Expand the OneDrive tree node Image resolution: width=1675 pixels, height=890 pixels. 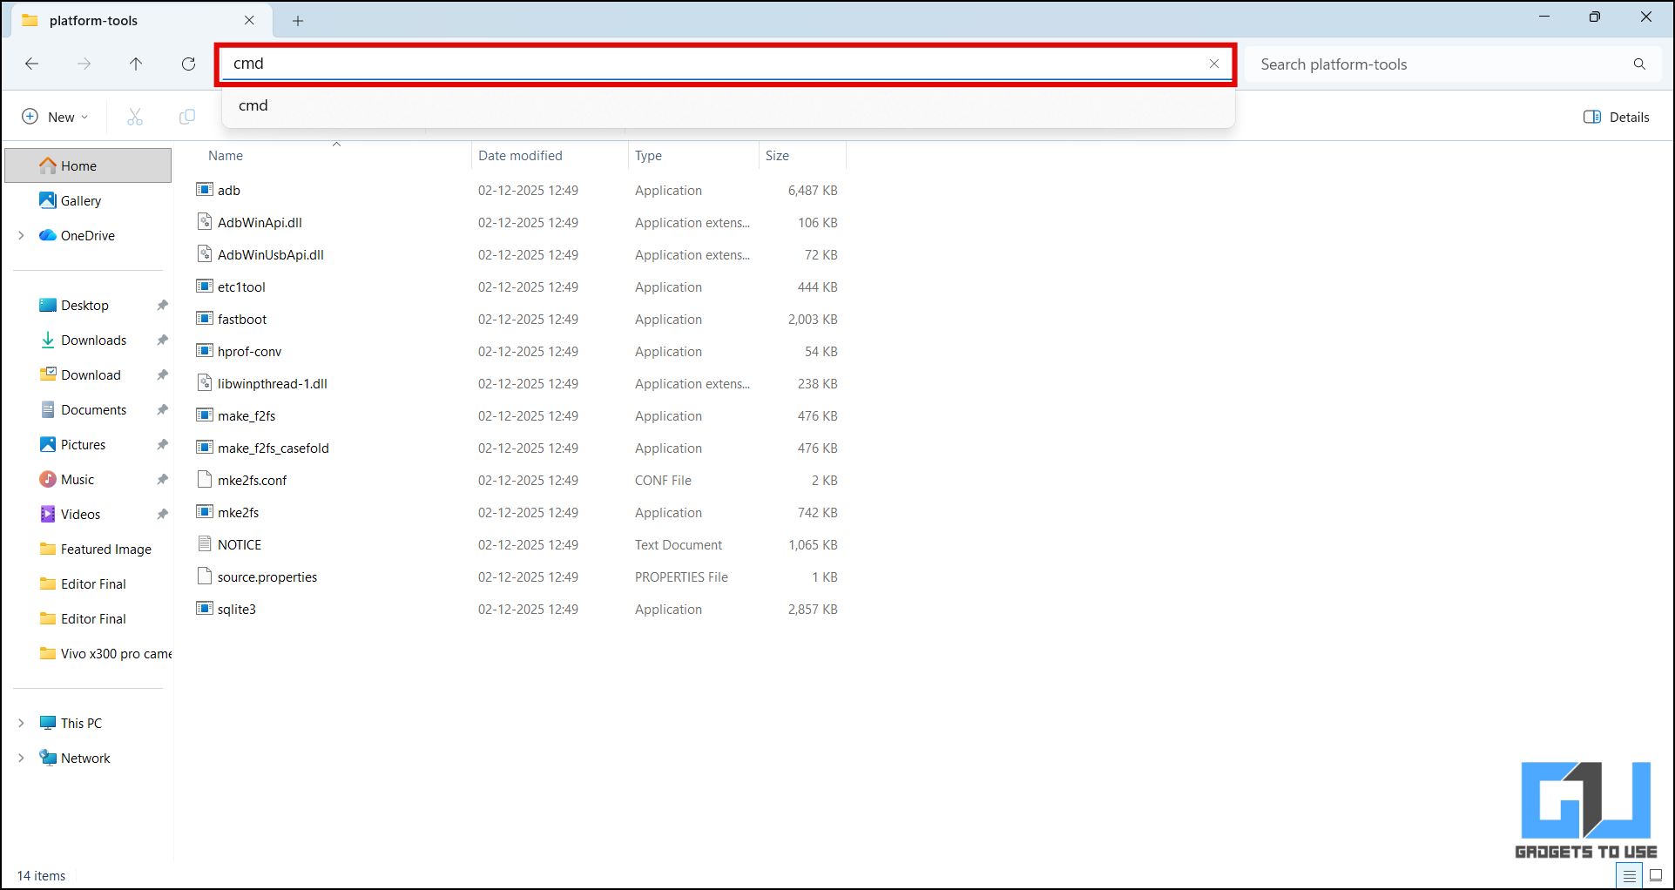[x=21, y=236]
